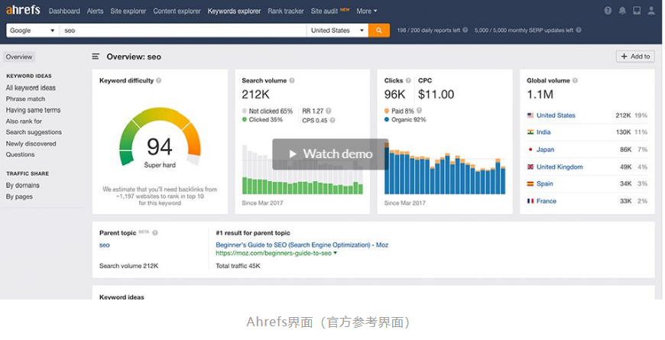The width and height of the screenshot is (665, 340).
Task: Open the user account icon
Action: pos(651,11)
